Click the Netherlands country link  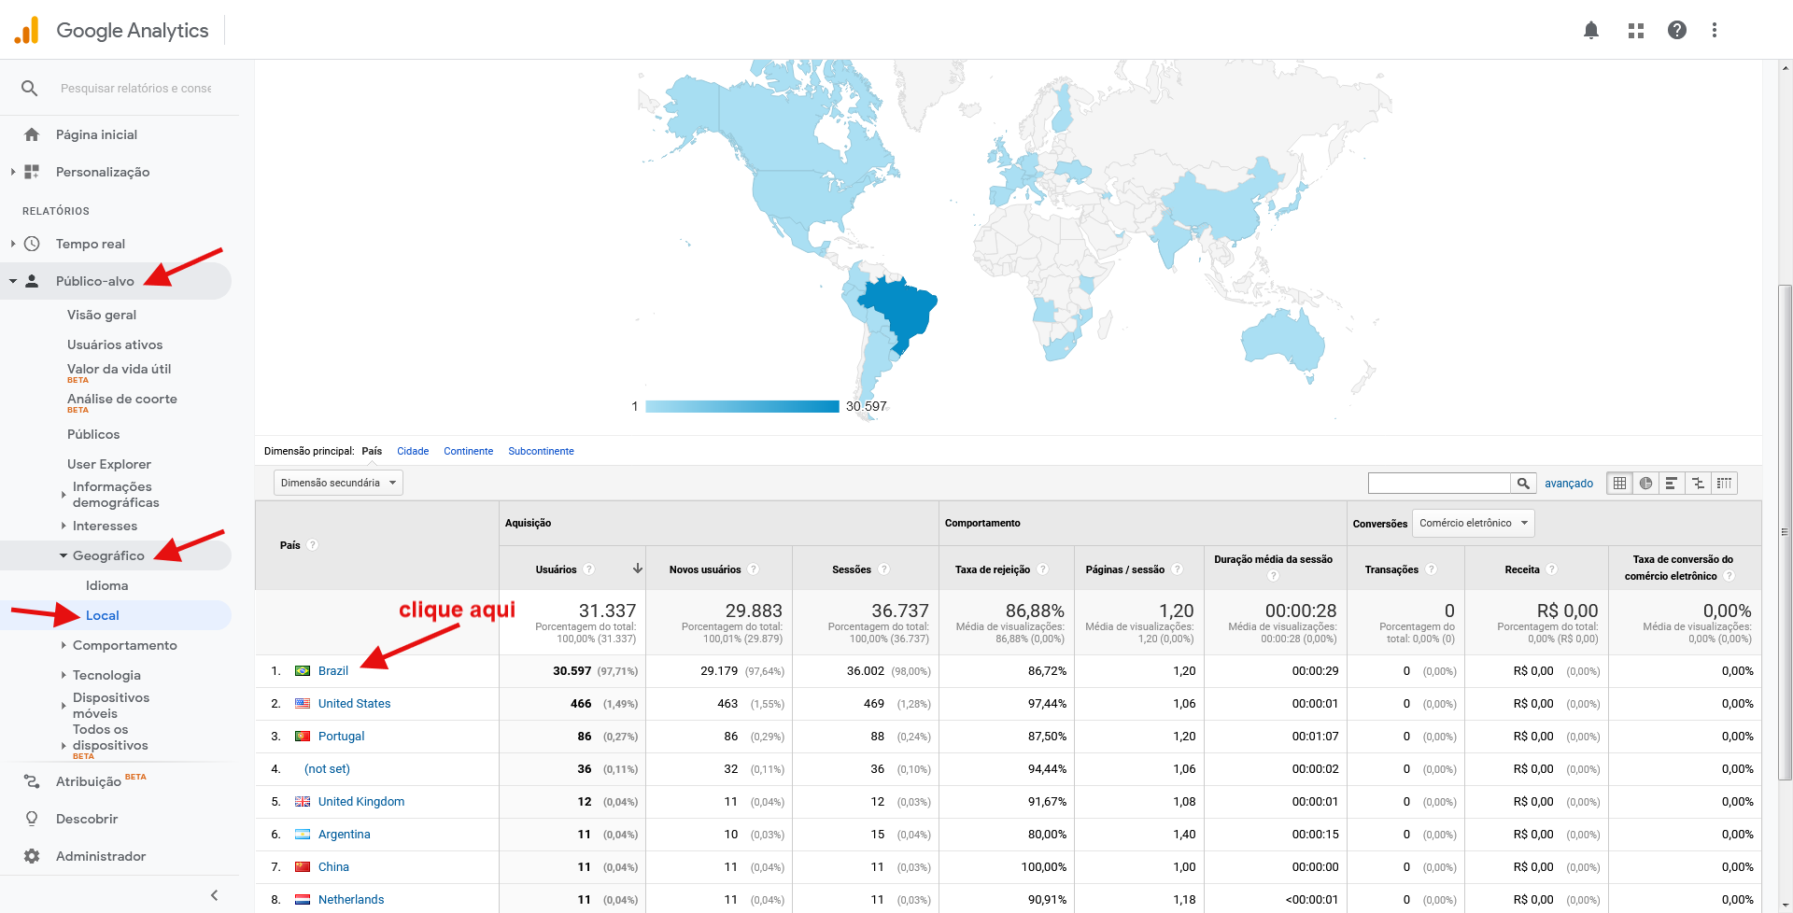pos(351,900)
